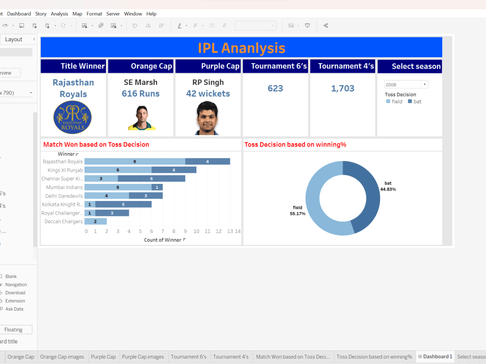Click the Ask Data object in the panel
The height and width of the screenshot is (364, 486).
[x=14, y=309]
